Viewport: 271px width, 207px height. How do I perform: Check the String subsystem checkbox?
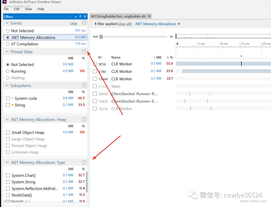pyautogui.click(x=8, y=105)
